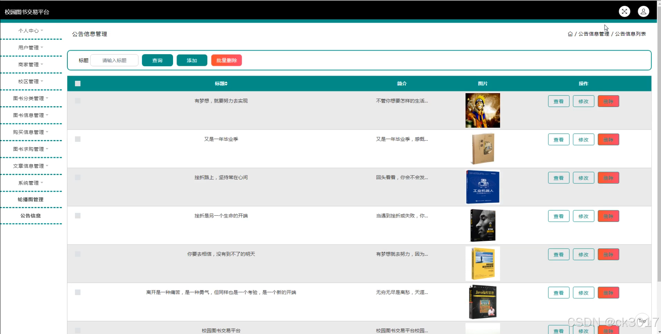The width and height of the screenshot is (661, 334).
Task: Toggle the select-all checkbox in table header
Action: (78, 83)
